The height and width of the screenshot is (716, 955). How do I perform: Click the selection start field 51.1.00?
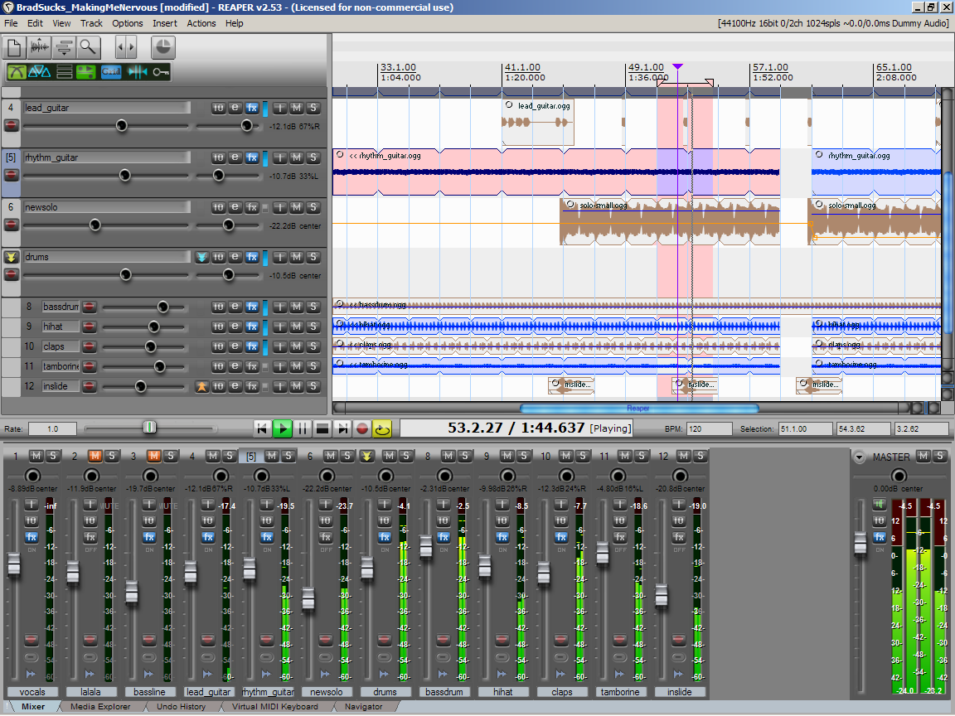click(805, 428)
